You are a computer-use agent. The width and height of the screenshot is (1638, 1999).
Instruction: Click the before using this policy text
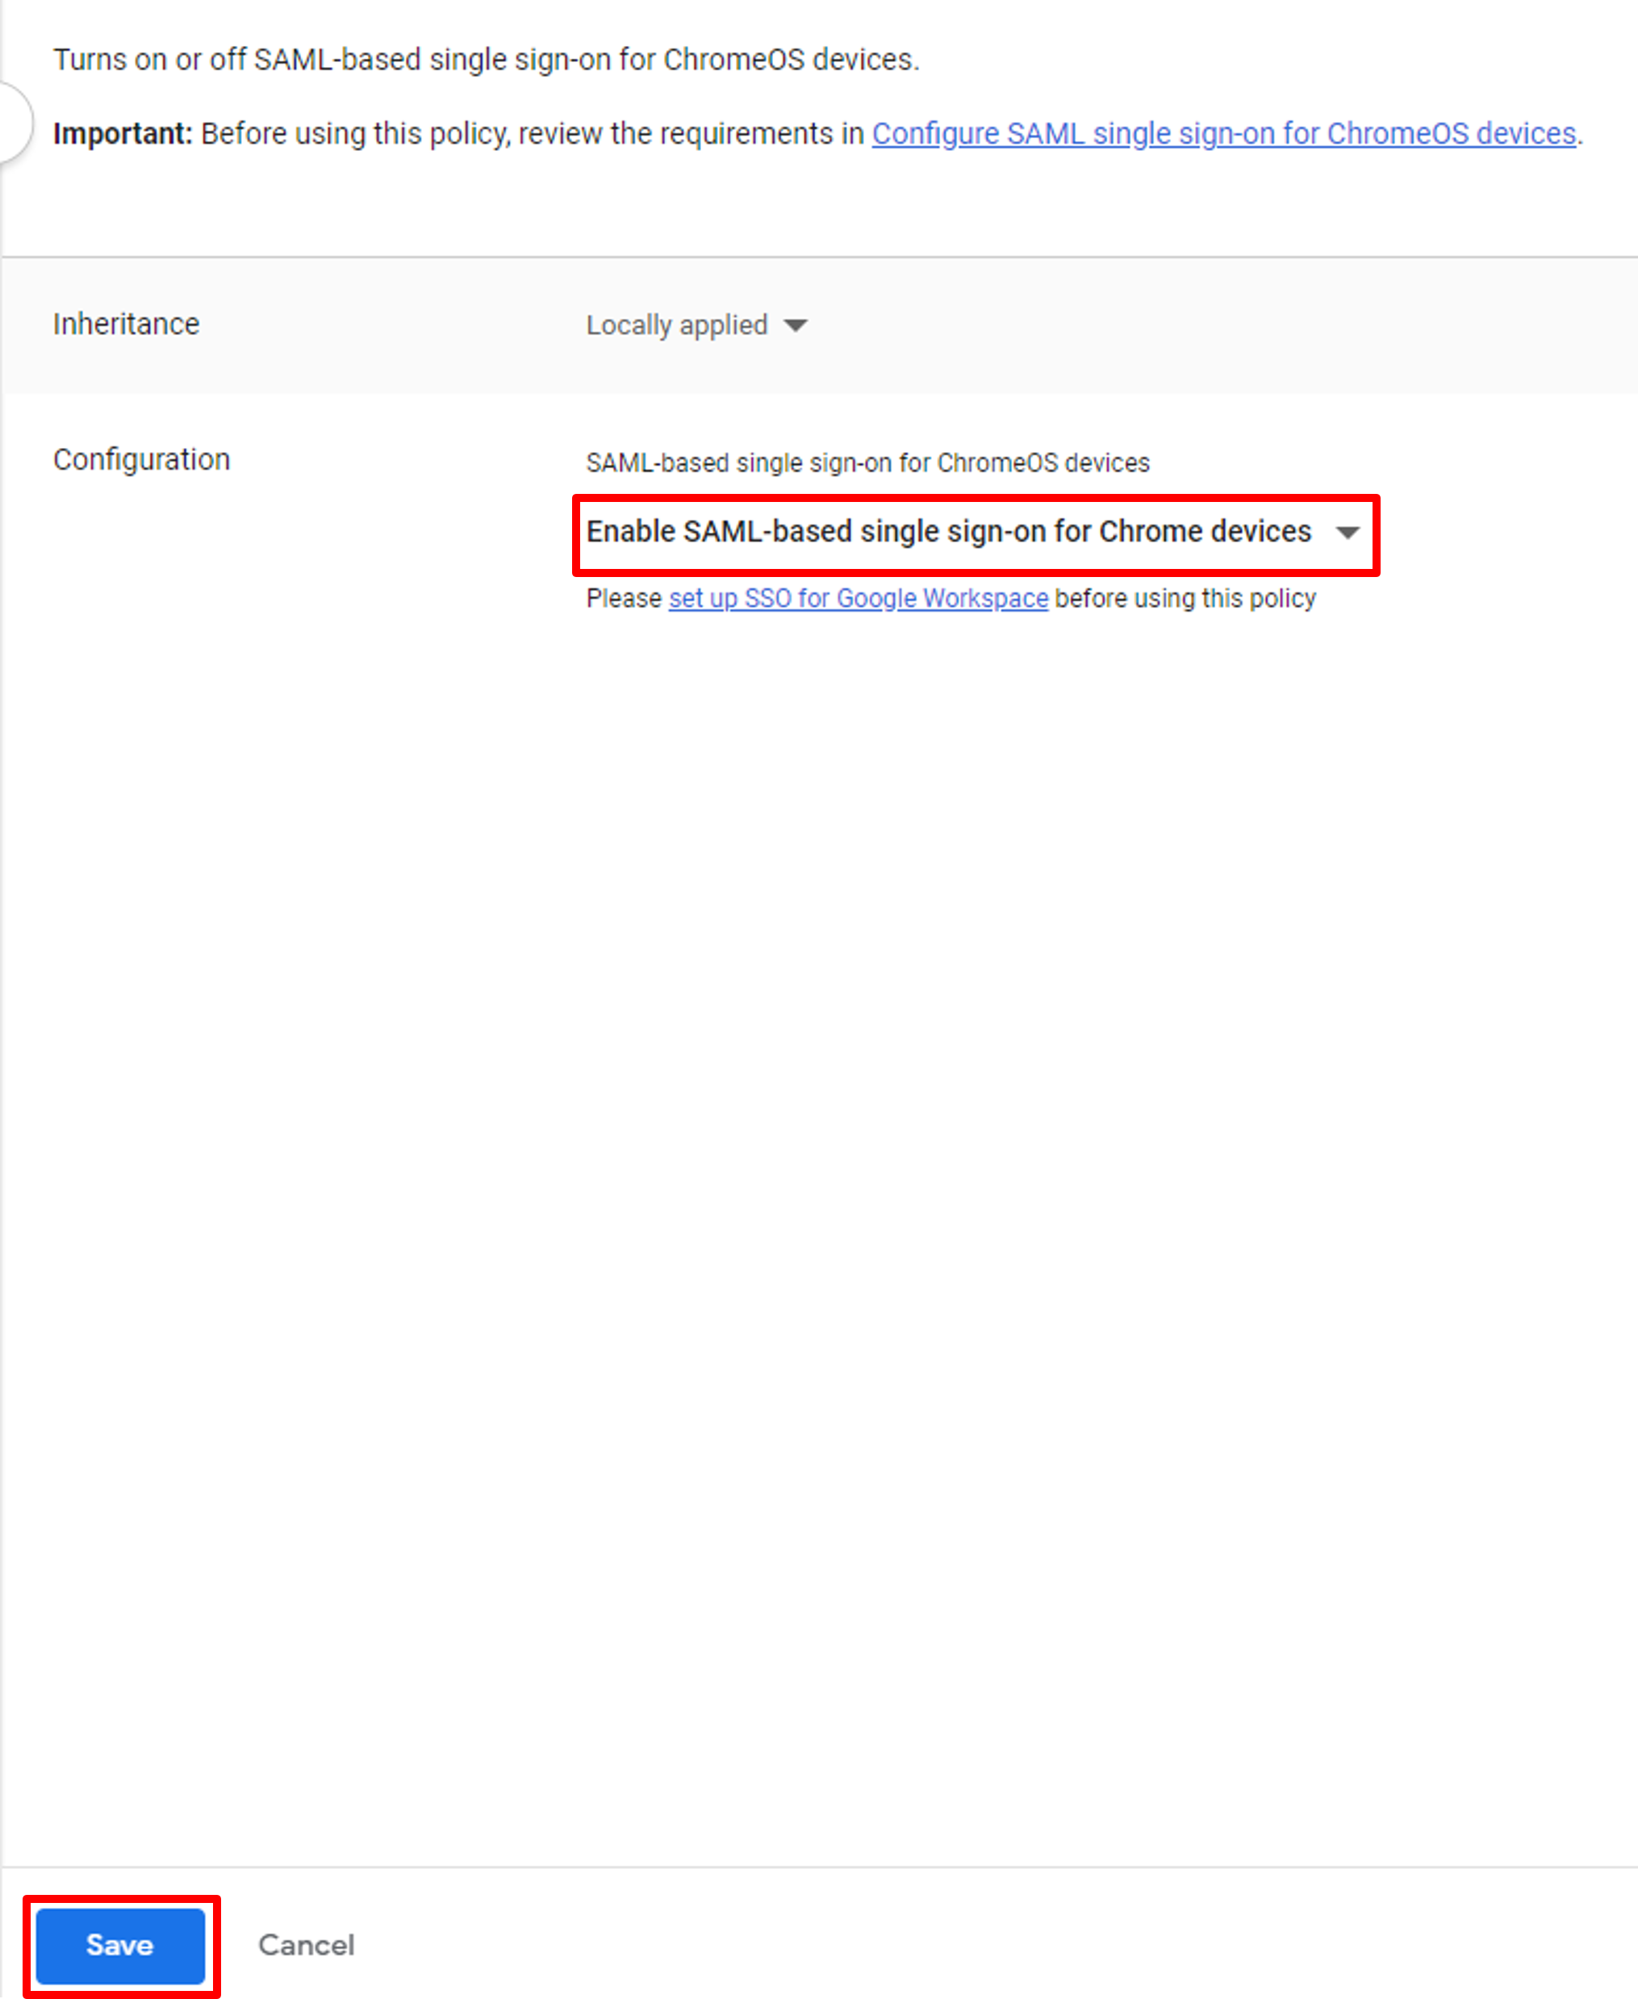click(1185, 598)
